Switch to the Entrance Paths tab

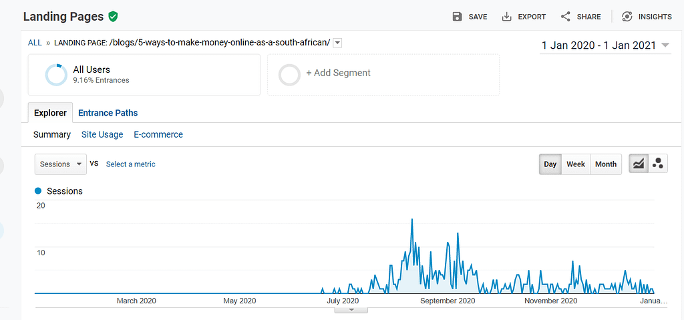108,113
